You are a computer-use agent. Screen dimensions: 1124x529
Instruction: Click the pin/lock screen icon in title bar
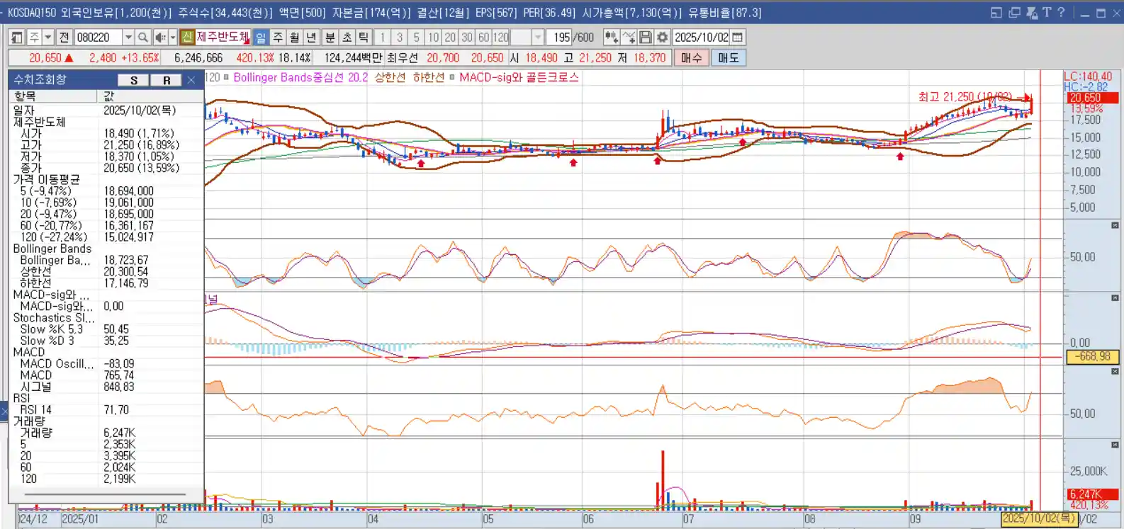[x=1032, y=13]
